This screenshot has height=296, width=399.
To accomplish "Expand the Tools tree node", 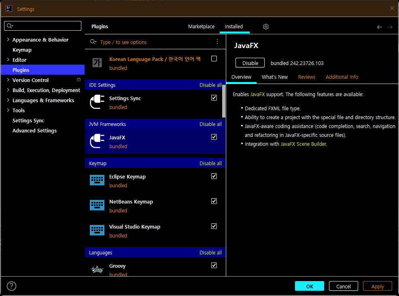I will [8, 110].
